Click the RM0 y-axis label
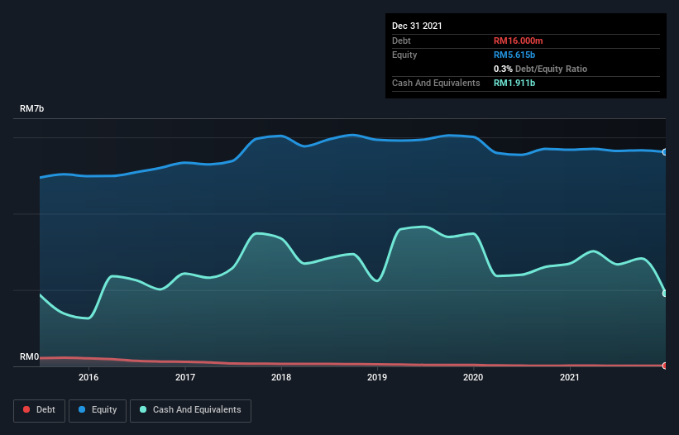This screenshot has width=679, height=435. coord(29,356)
